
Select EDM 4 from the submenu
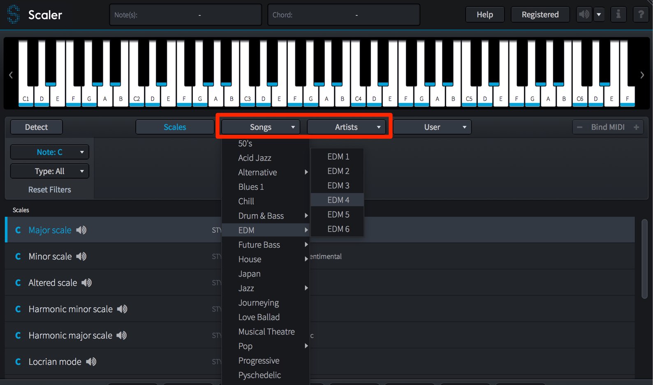pyautogui.click(x=337, y=200)
